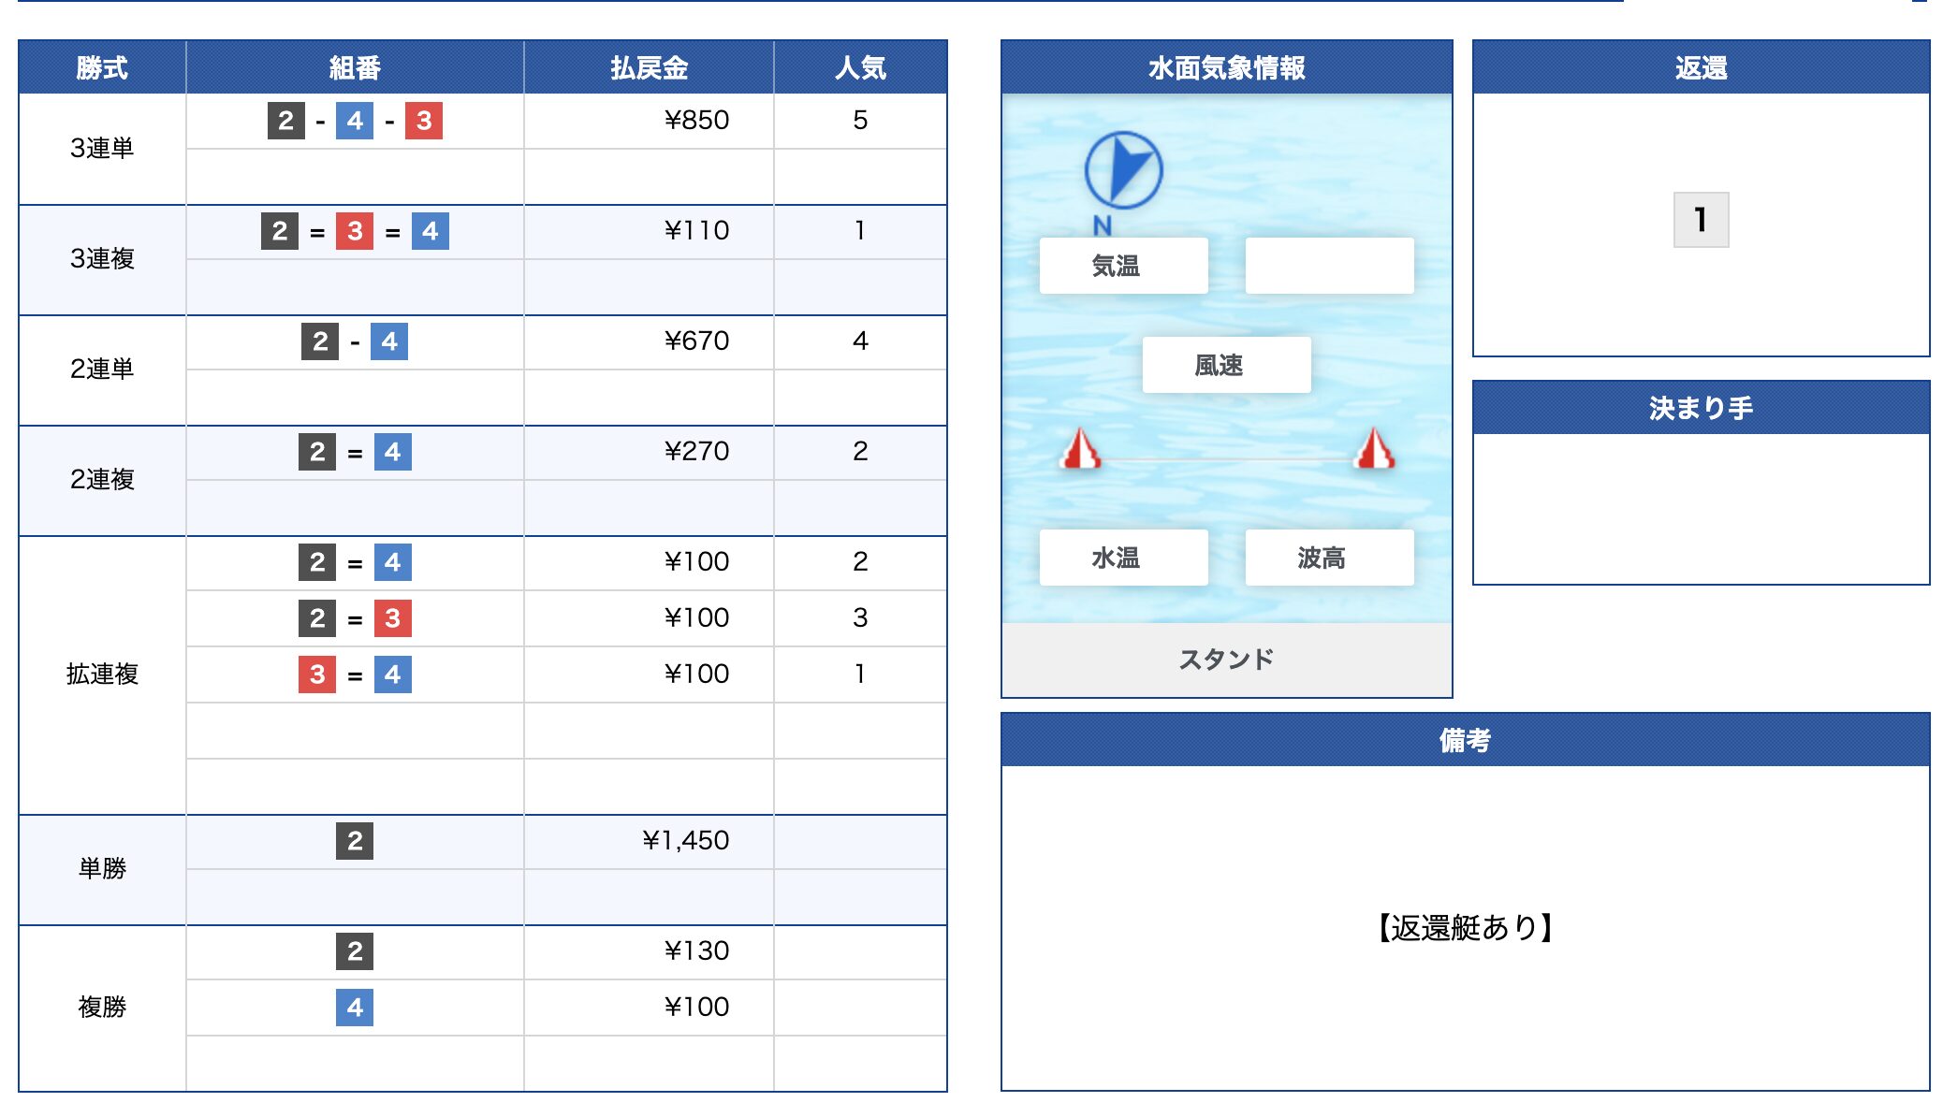Click the 備考 panel header

[x=1465, y=740]
